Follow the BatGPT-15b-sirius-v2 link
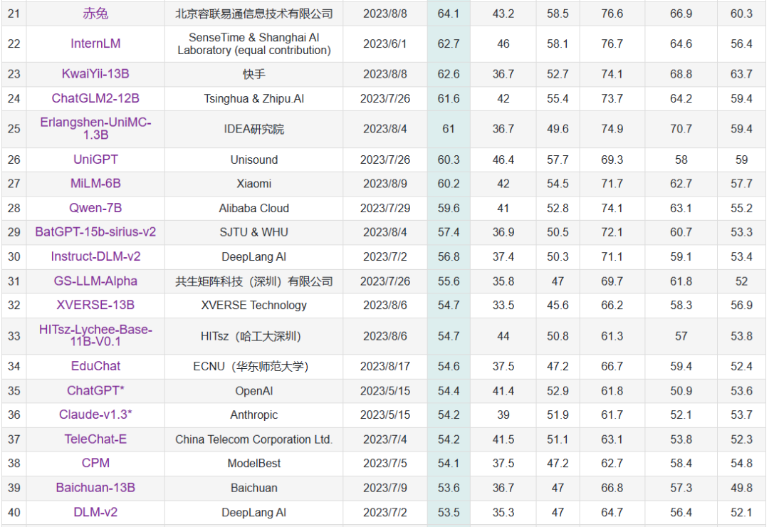 point(95,232)
